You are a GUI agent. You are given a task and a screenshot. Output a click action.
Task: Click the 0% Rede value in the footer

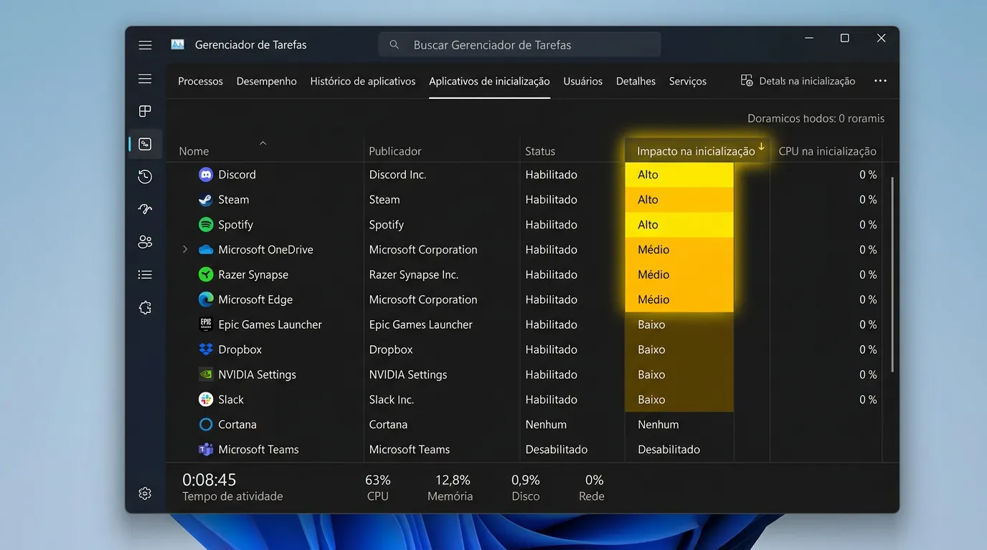[x=594, y=480]
